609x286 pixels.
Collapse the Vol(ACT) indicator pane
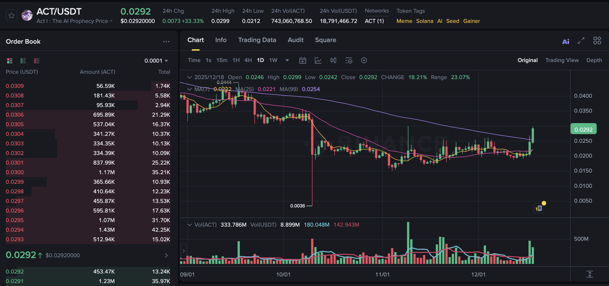(189, 224)
